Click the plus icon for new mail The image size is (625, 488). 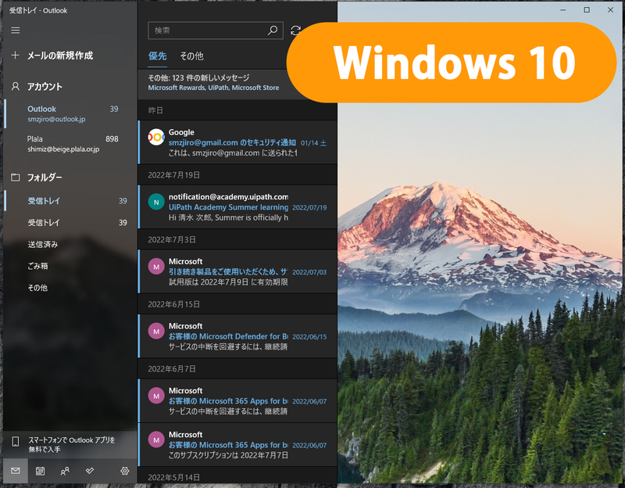(15, 55)
